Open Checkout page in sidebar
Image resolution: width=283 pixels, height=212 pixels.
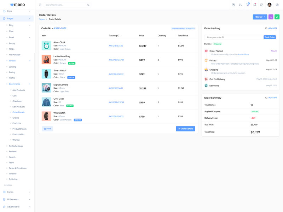tap(17, 101)
